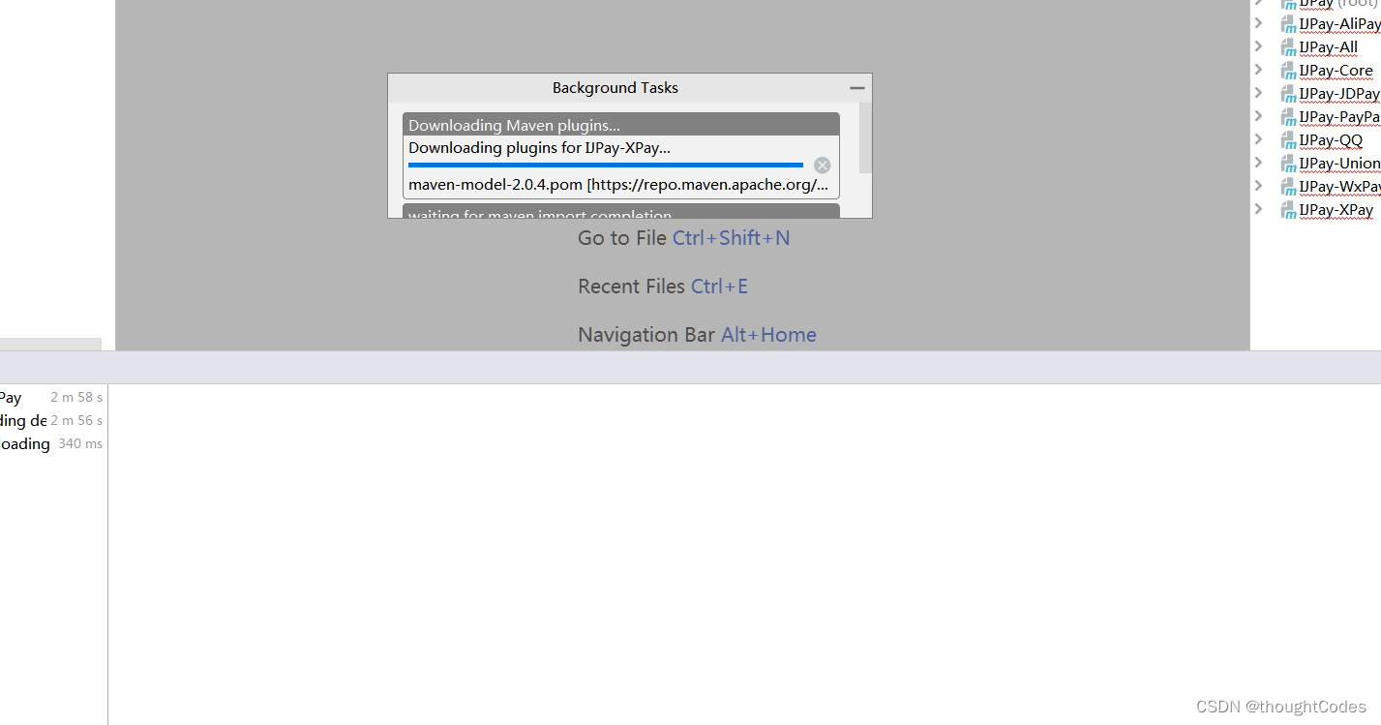Expand the IJPay-All Maven module

1258,46
